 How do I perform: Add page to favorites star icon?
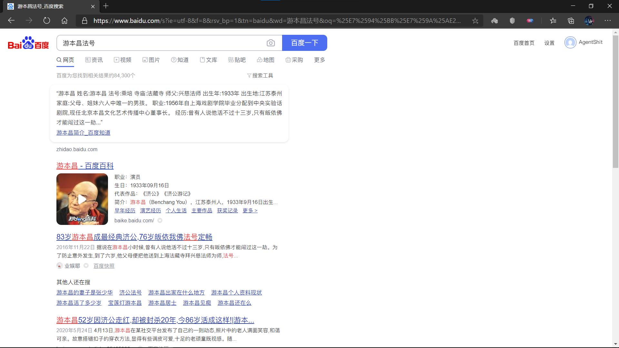pos(475,21)
